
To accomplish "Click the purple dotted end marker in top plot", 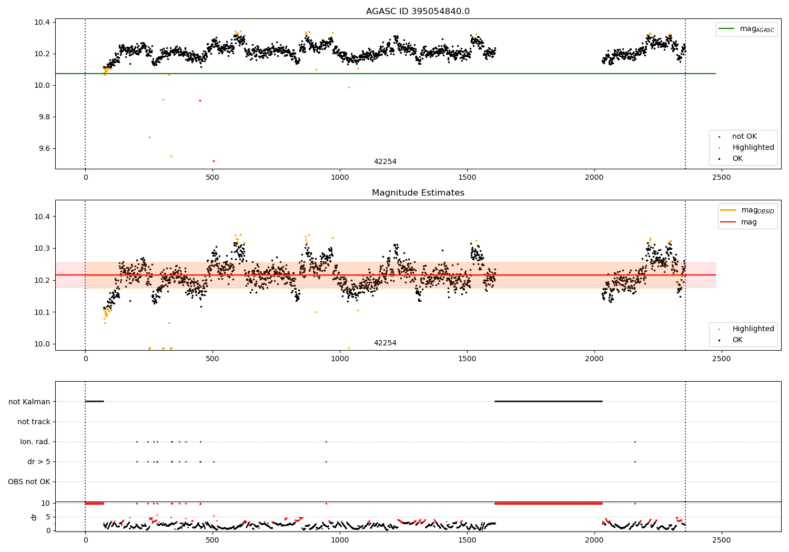I will coord(685,94).
